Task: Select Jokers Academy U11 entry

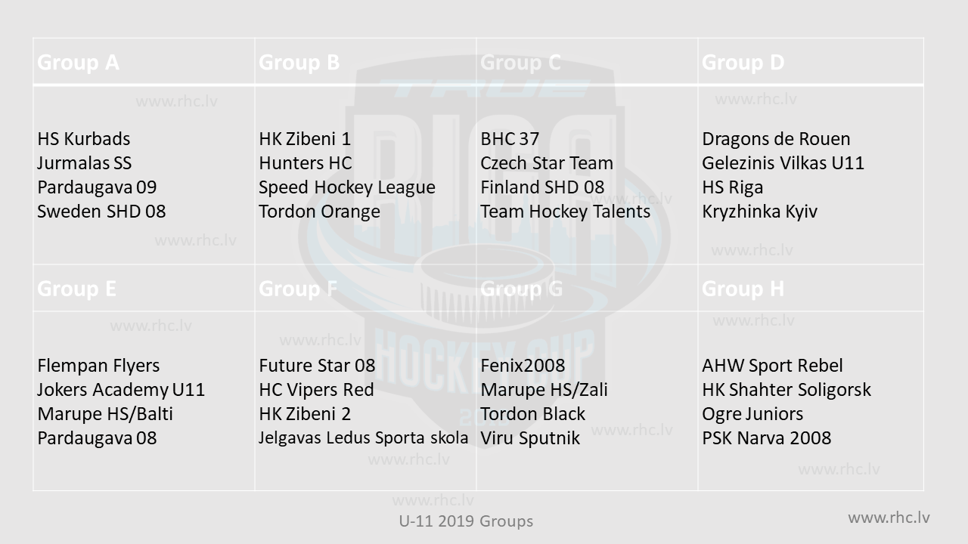Action: pyautogui.click(x=121, y=390)
